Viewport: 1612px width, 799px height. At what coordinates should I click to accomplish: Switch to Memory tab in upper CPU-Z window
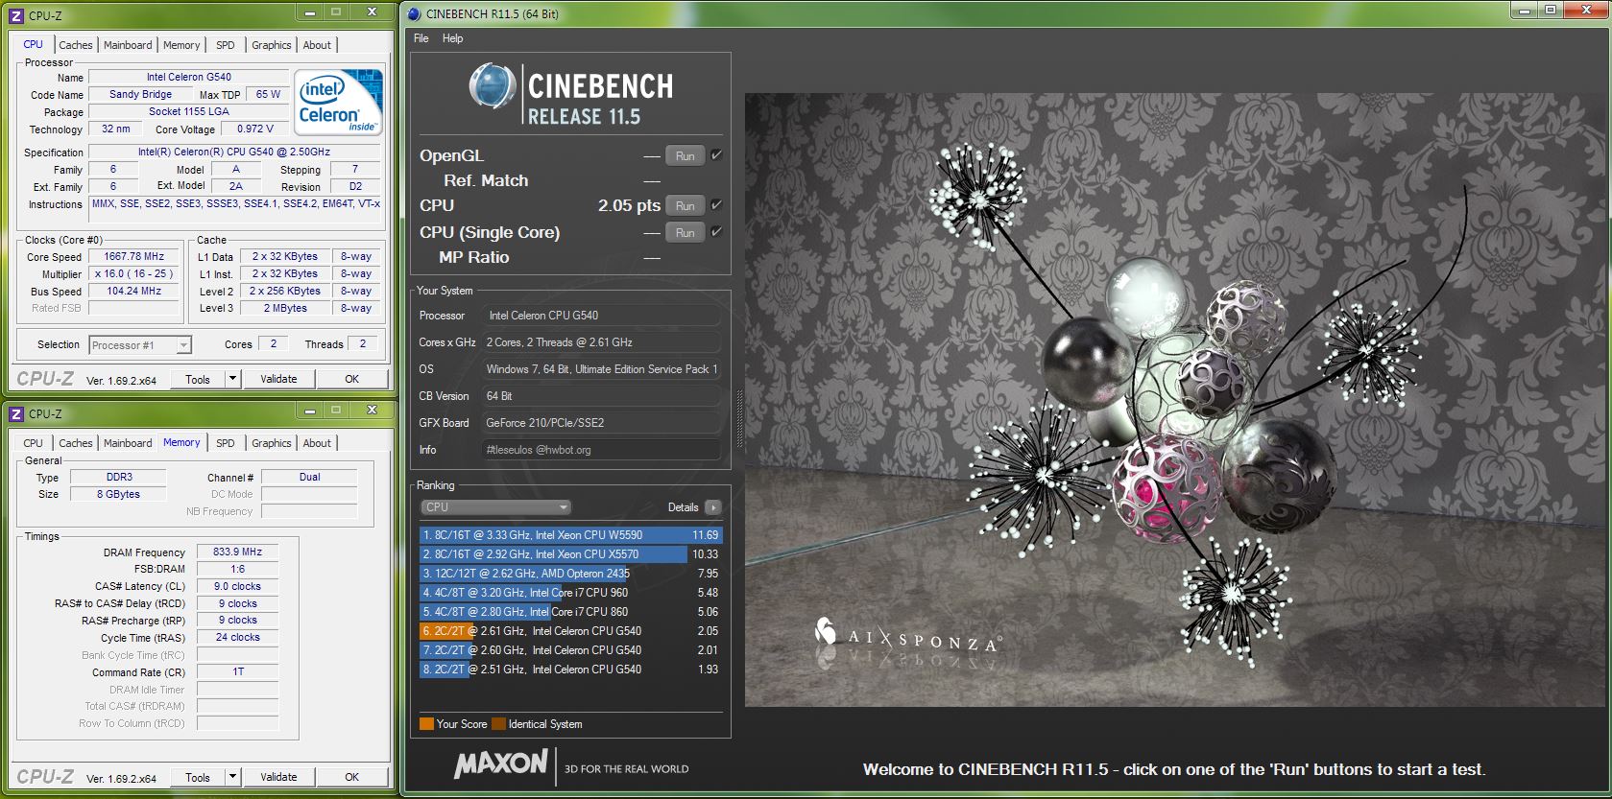(181, 45)
